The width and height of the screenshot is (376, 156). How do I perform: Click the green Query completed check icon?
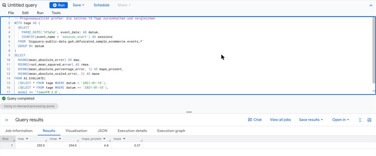[x=4, y=98]
